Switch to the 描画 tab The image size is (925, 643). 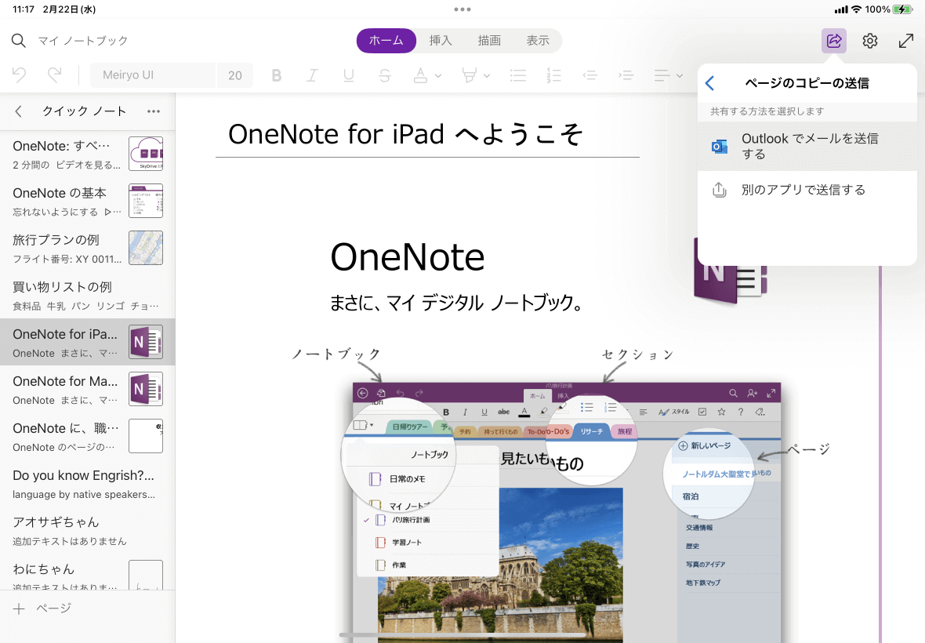pos(489,41)
